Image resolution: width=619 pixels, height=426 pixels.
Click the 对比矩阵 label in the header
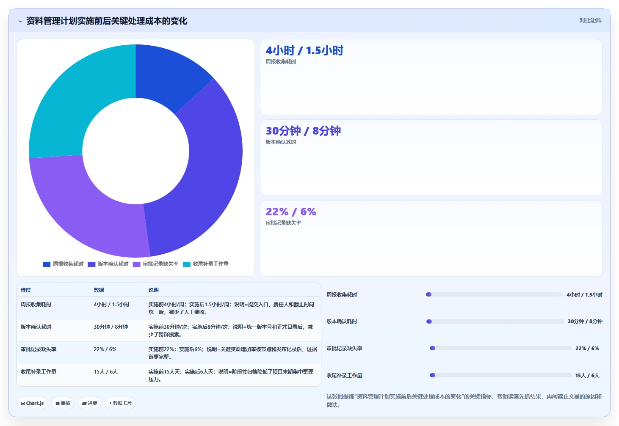pyautogui.click(x=590, y=20)
